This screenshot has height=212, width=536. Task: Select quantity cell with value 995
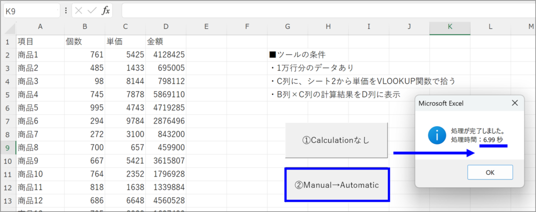click(85, 108)
